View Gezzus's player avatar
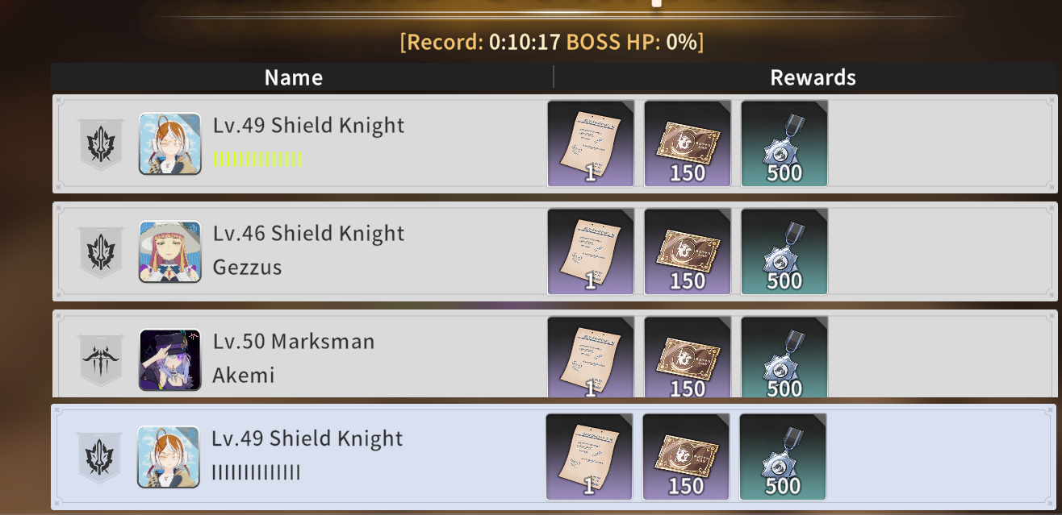This screenshot has height=515, width=1062. (170, 252)
